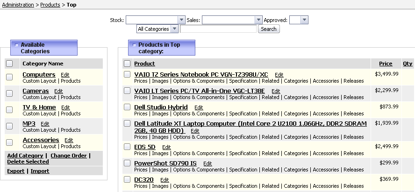Edit the Cameras category
415x192 pixels.
(58, 91)
